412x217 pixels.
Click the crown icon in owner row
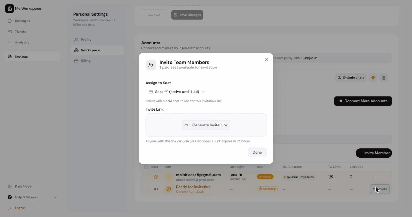[156, 177]
